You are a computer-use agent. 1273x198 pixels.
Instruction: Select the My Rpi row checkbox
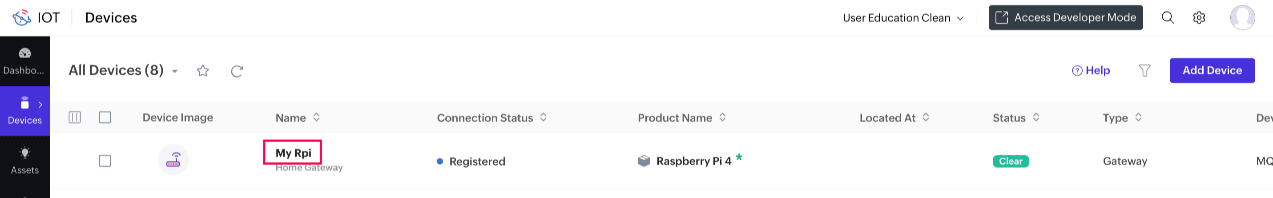coord(105,161)
